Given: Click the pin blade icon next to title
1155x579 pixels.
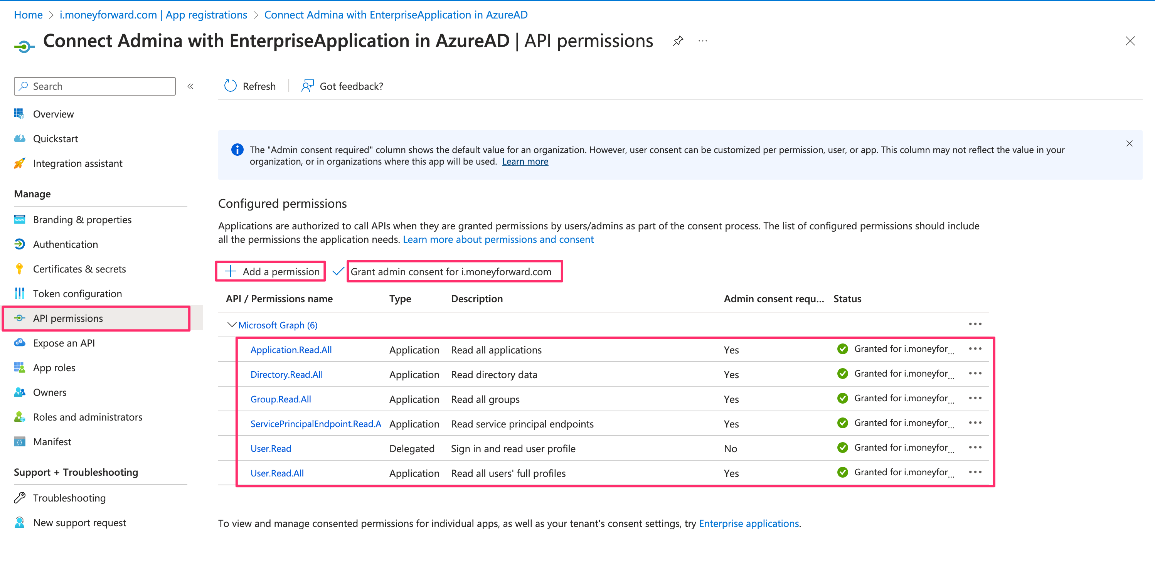Looking at the screenshot, I should coord(678,41).
